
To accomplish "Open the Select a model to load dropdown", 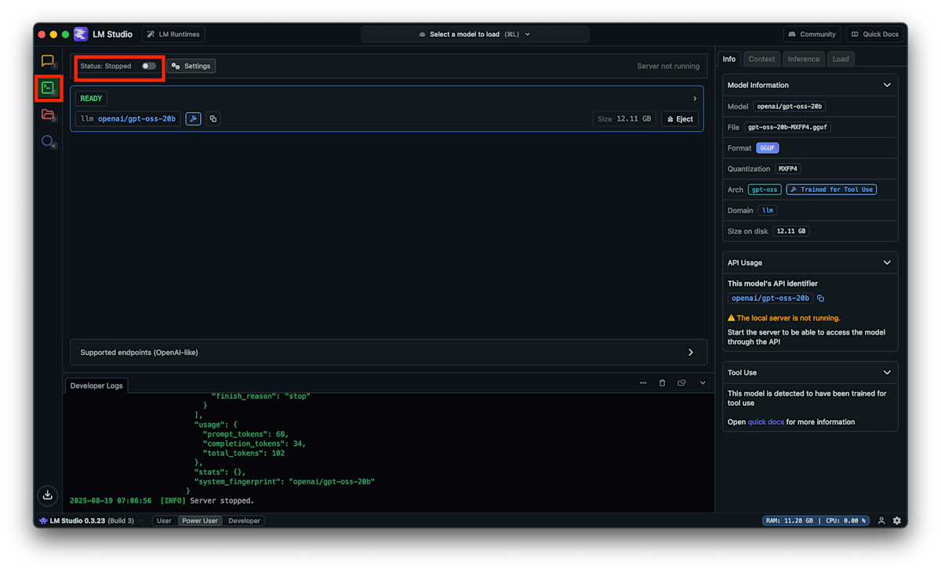I will pos(475,34).
